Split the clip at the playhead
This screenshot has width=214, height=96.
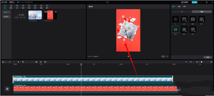18,62
